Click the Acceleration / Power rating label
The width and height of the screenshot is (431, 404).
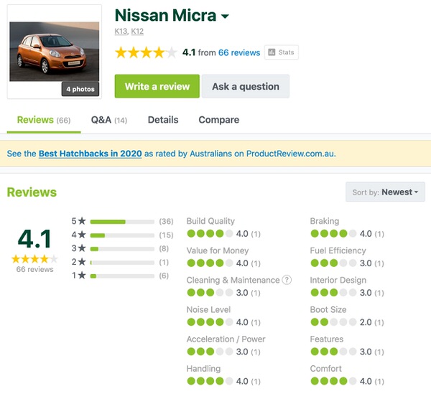click(x=226, y=339)
